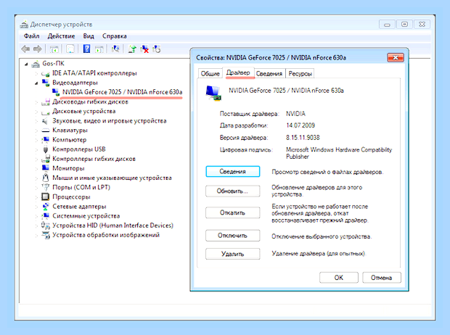Click the Обновить... button

click(233, 191)
